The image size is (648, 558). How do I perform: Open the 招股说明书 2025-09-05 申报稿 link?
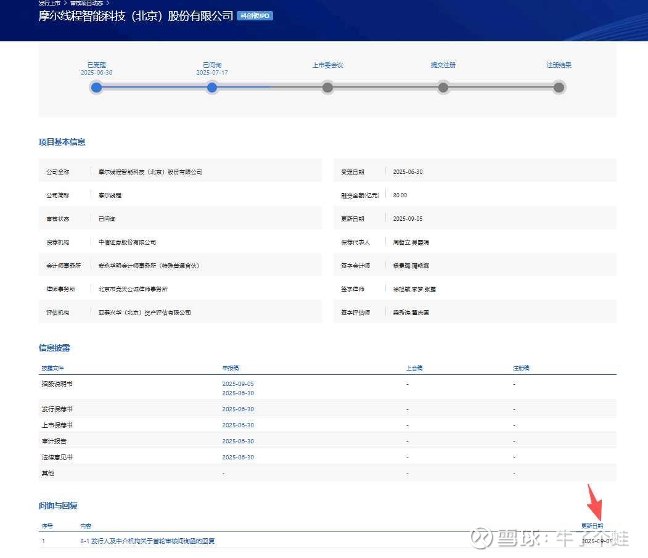pyautogui.click(x=238, y=384)
